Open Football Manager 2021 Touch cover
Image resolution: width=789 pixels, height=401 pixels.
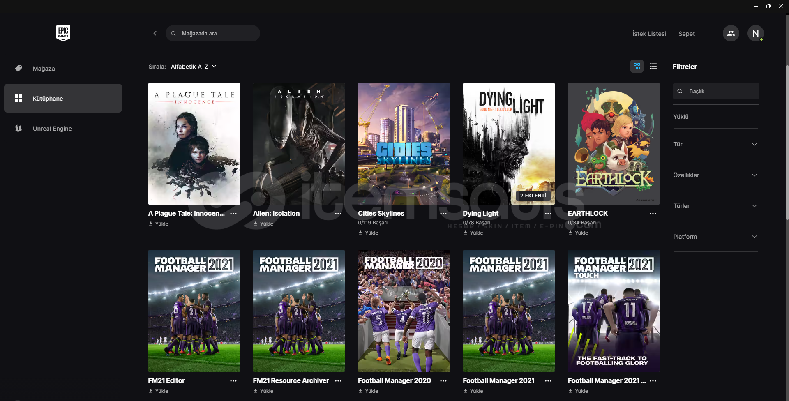coord(614,311)
